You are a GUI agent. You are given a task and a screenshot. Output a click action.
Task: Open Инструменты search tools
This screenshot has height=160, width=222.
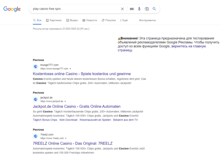coord(147,20)
